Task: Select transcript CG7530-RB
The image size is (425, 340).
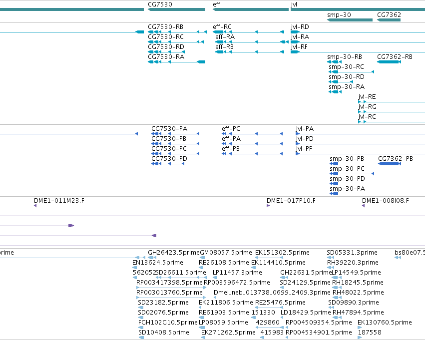Action: tap(177, 32)
